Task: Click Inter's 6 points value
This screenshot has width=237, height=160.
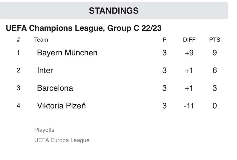Action: click(x=215, y=70)
